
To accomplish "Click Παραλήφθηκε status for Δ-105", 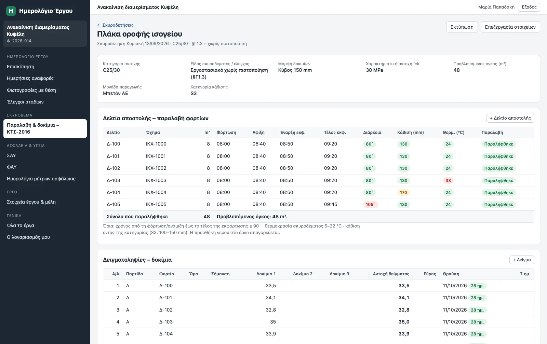I will click(x=498, y=205).
